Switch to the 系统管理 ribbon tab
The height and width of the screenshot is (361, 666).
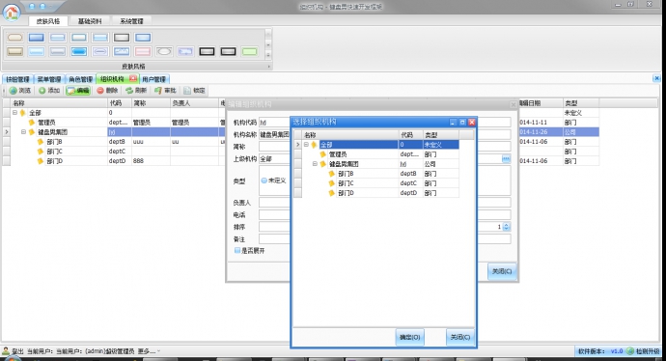coord(131,21)
